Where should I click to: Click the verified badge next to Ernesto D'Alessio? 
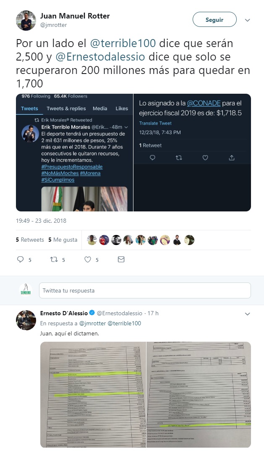[x=92, y=313]
